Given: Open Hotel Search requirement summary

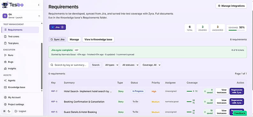Looking at the screenshot, I should (x=88, y=91).
